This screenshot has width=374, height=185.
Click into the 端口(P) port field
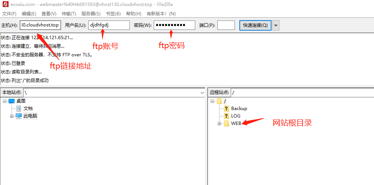coord(226,25)
